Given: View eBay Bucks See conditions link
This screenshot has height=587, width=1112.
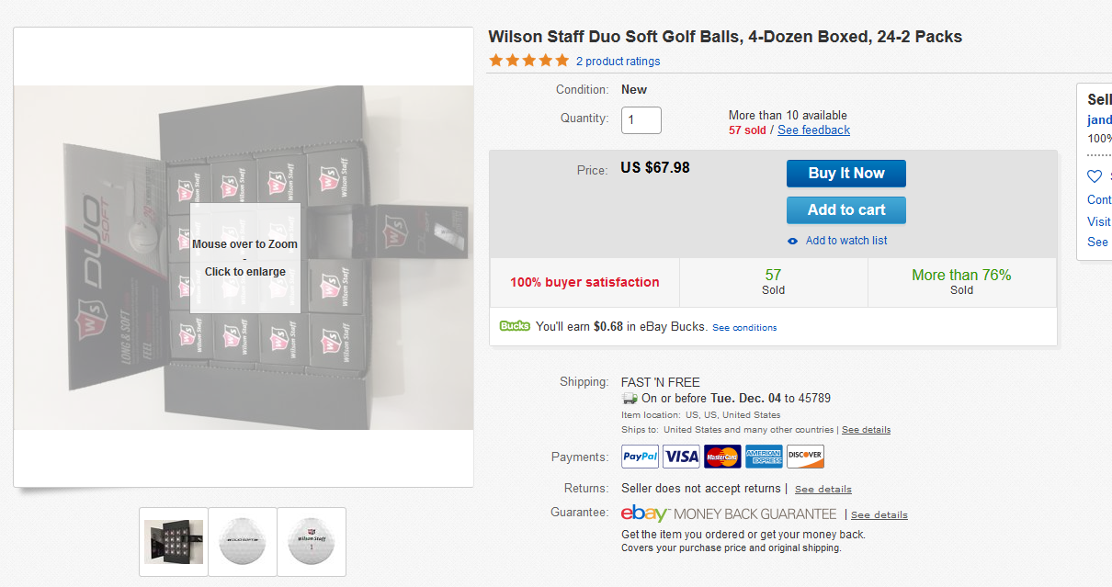Looking at the screenshot, I should point(744,328).
